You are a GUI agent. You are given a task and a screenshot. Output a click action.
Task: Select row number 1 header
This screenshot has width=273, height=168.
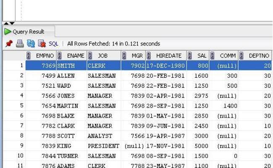point(14,66)
